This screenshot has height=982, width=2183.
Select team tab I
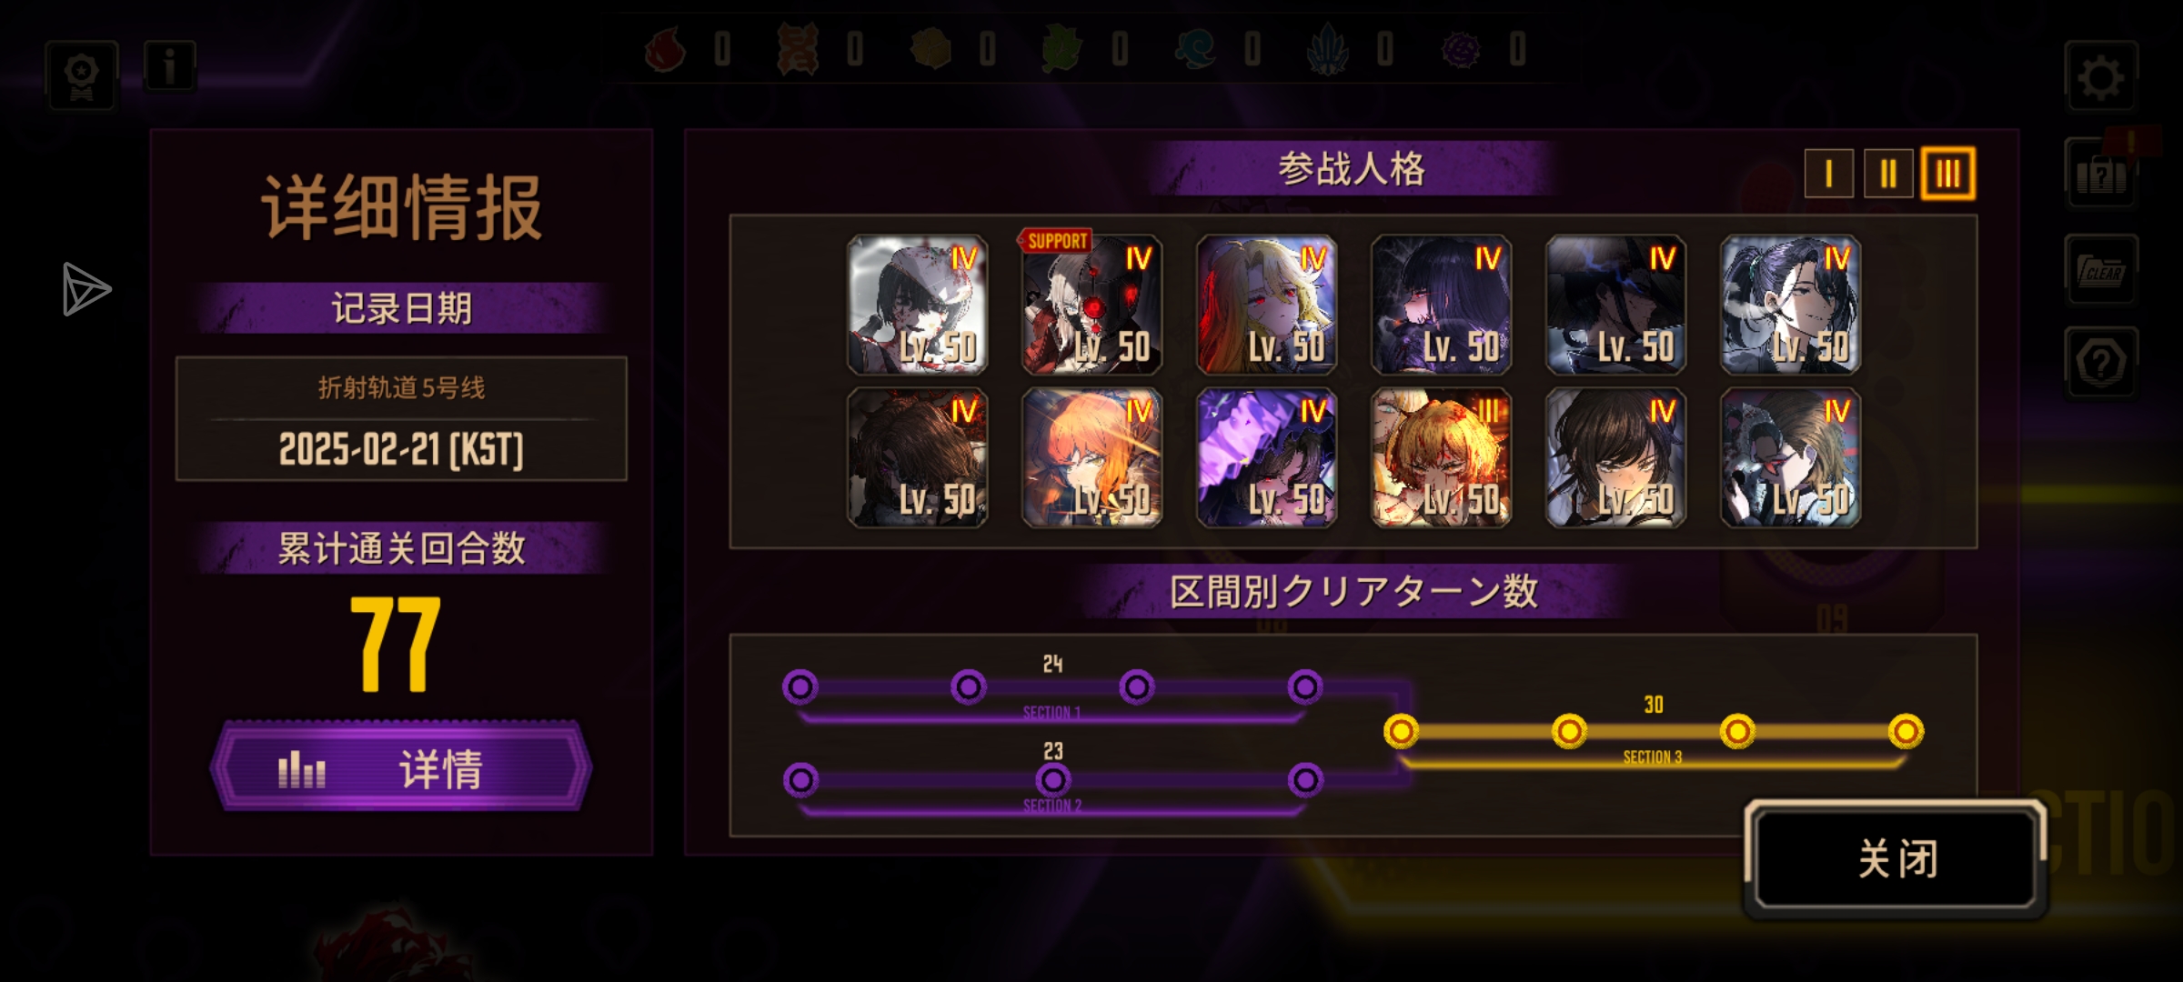click(1828, 173)
